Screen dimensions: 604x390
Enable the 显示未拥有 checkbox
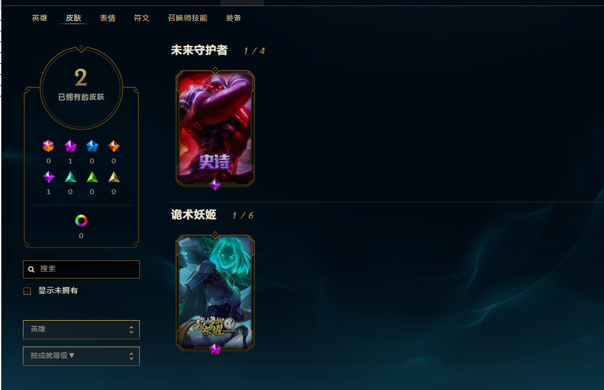tap(27, 291)
